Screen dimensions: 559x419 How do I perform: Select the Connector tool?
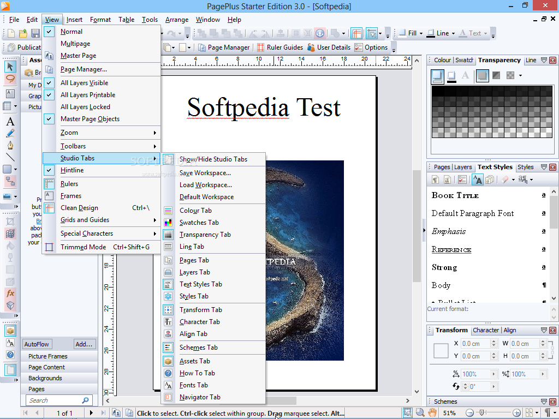coord(10,181)
